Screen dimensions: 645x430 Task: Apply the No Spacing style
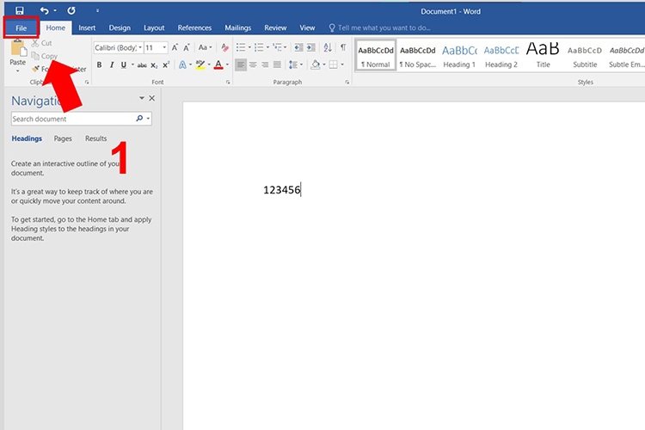point(417,56)
